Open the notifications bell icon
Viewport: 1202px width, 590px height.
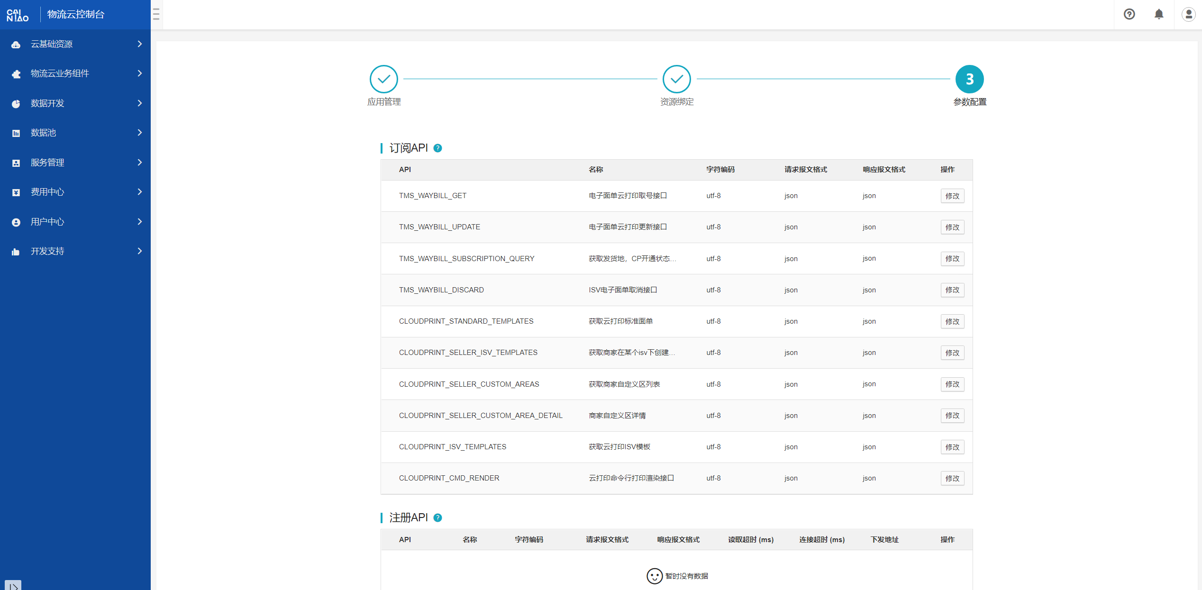click(1159, 14)
